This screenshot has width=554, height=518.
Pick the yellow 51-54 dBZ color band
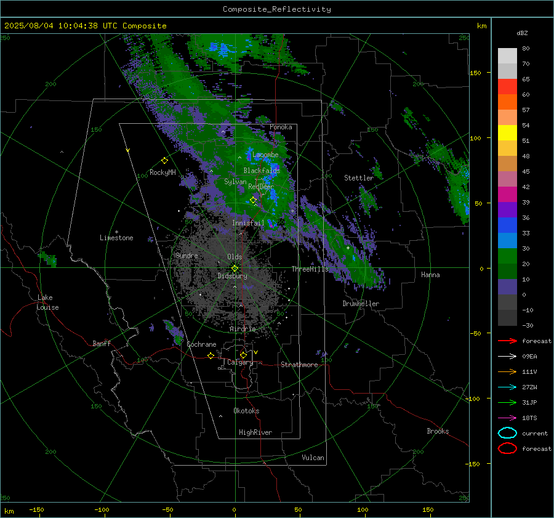pyautogui.click(x=507, y=133)
